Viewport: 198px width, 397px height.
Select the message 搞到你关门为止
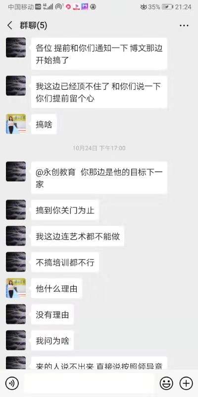(65, 210)
